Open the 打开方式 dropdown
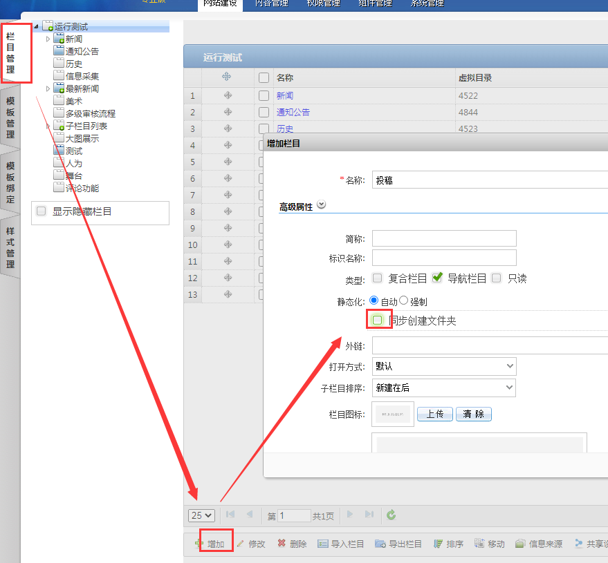 (x=443, y=366)
